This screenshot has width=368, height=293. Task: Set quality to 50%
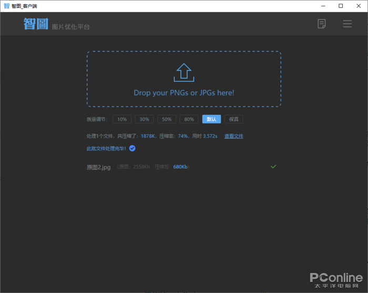pyautogui.click(x=167, y=119)
